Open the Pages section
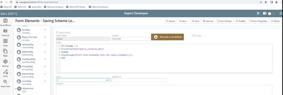The image size is (283, 95). click(5, 53)
